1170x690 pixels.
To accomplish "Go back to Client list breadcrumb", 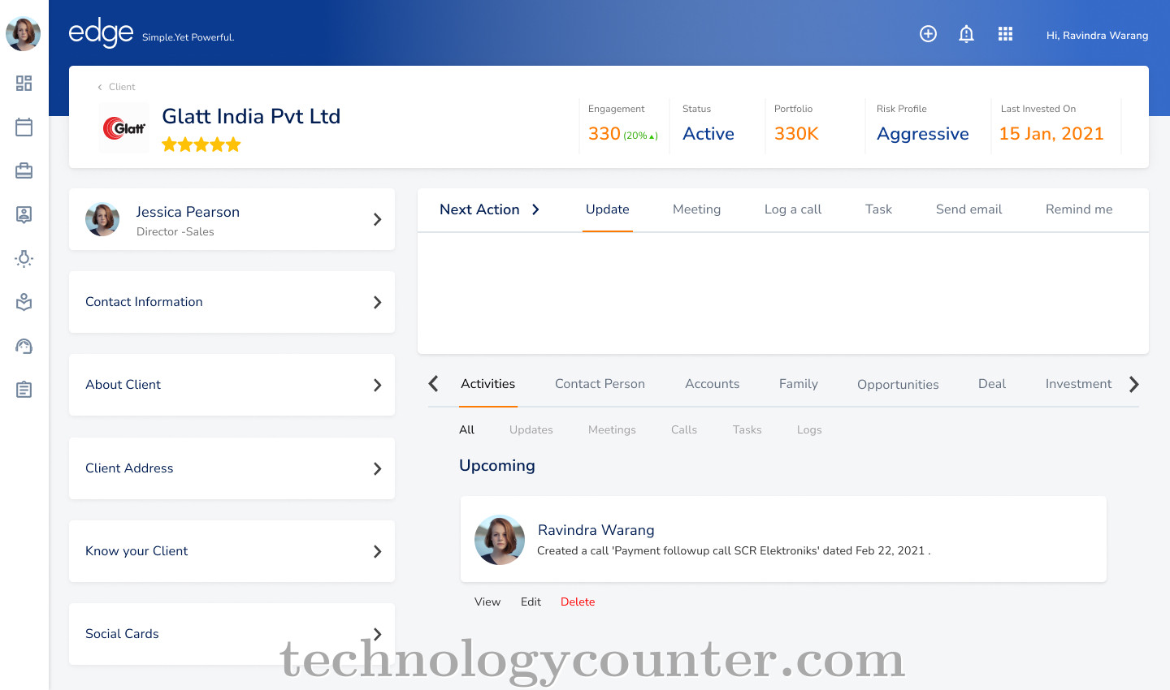I will [x=117, y=87].
